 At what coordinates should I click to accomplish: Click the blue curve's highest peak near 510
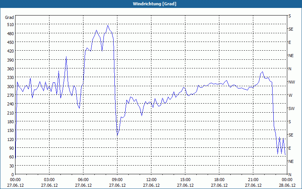tap(108, 25)
